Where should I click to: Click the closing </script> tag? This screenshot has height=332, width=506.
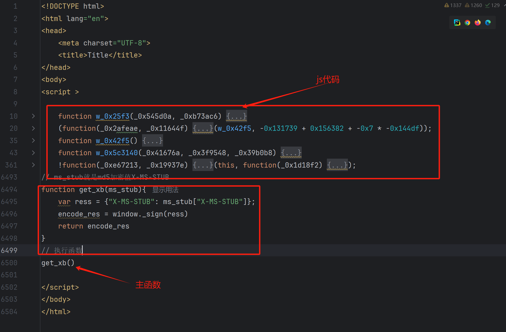[x=60, y=287]
